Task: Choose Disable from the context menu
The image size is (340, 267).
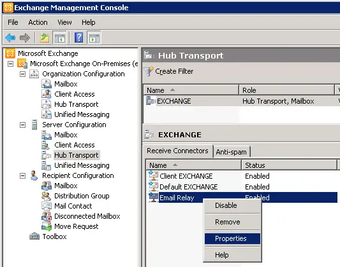Action: coord(232,205)
